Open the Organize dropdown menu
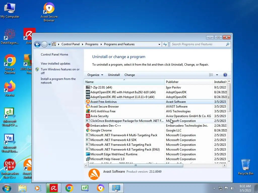This screenshot has height=193, width=258. click(x=95, y=75)
